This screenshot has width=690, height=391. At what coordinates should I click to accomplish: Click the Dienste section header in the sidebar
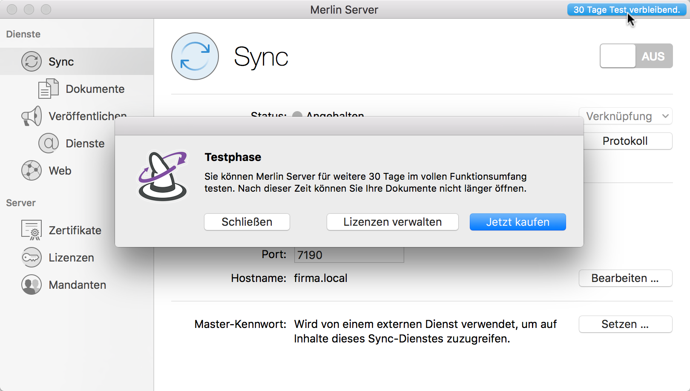click(x=23, y=34)
